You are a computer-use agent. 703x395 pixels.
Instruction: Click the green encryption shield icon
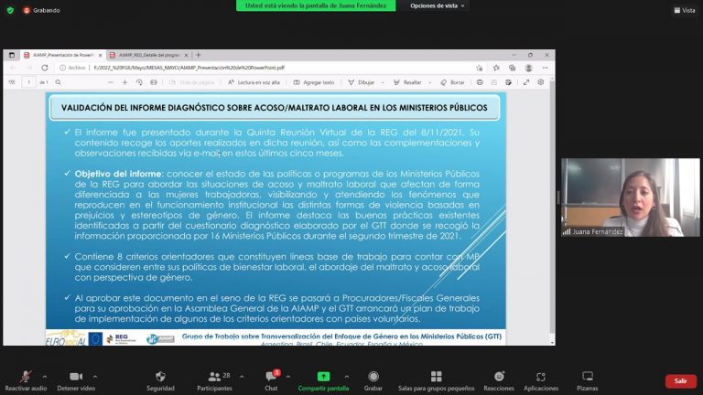[x=10, y=10]
